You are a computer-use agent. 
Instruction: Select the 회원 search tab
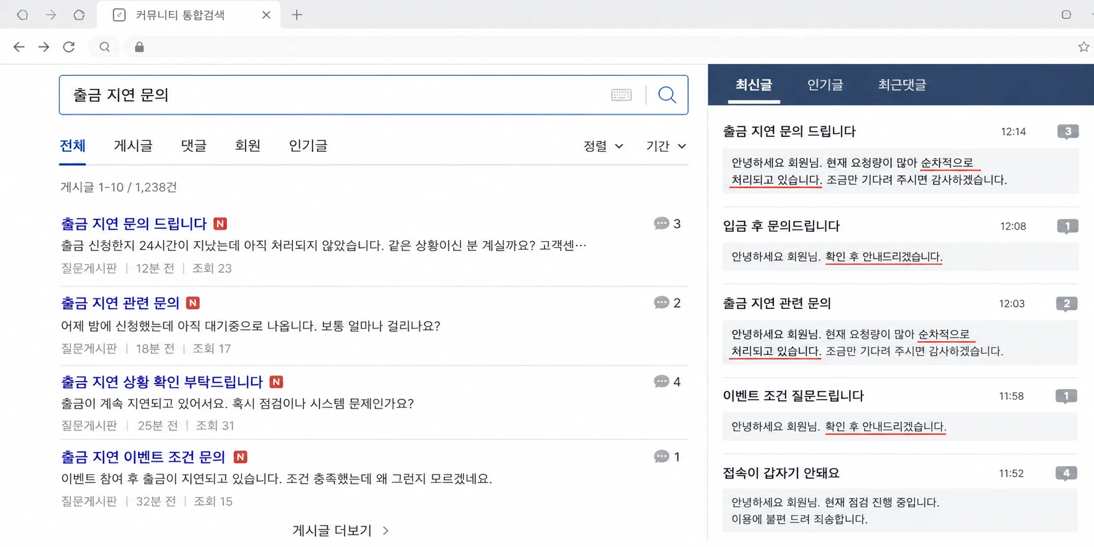[248, 146]
